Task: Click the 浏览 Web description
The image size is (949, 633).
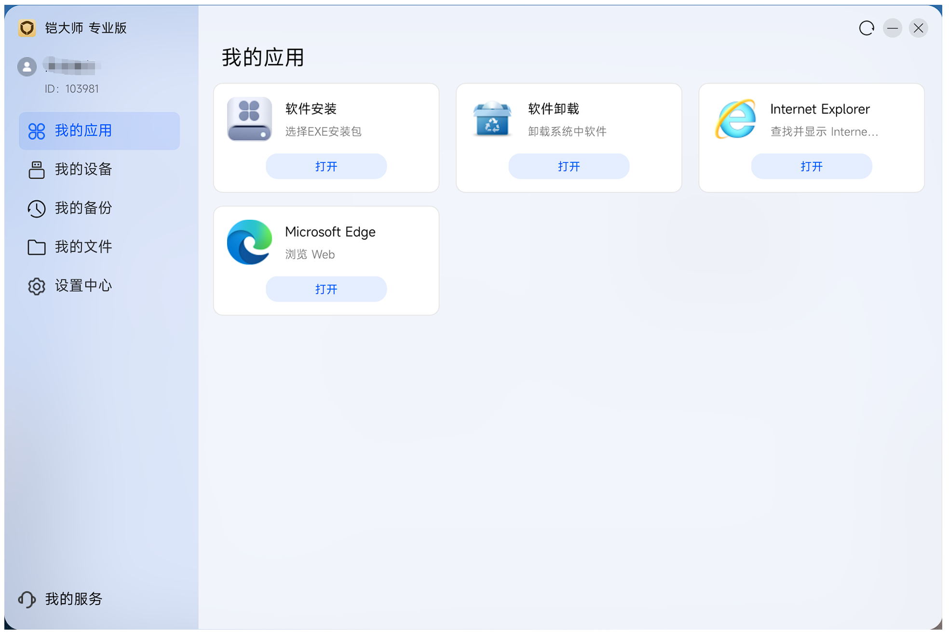Action: tap(310, 254)
